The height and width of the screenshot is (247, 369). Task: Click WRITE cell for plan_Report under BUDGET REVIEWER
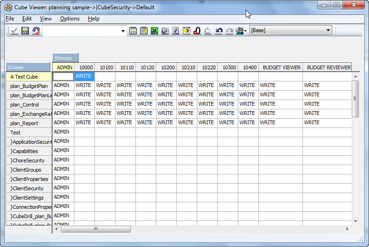[x=327, y=122]
